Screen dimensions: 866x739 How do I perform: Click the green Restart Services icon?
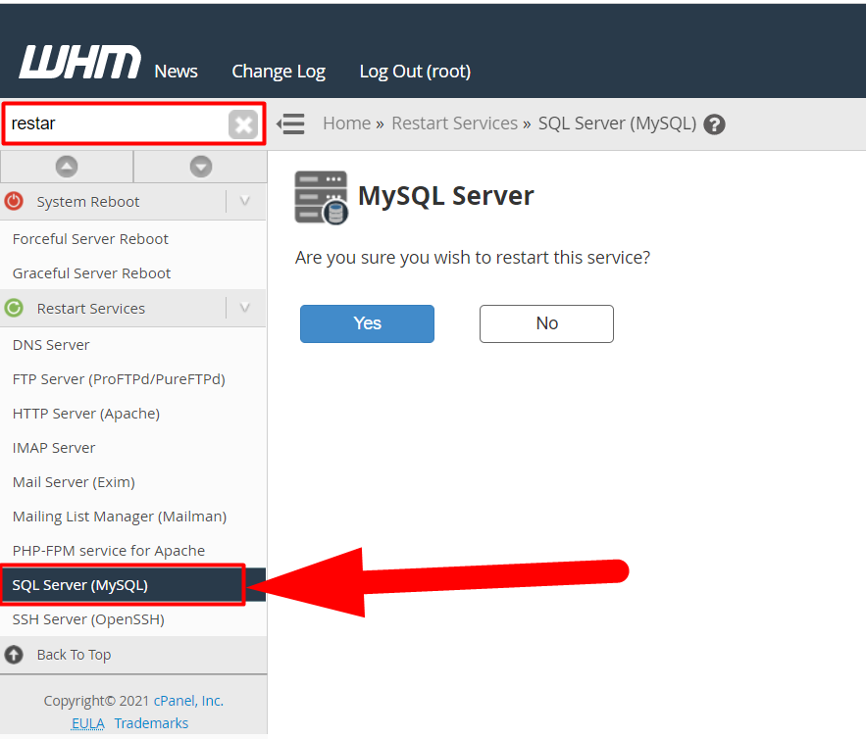[15, 308]
